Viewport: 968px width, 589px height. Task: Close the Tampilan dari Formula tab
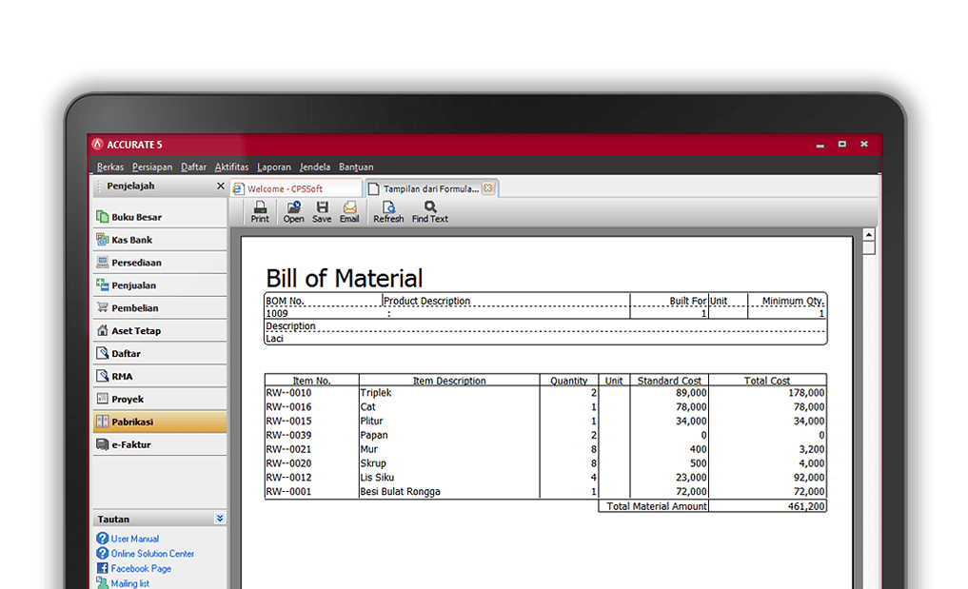488,187
